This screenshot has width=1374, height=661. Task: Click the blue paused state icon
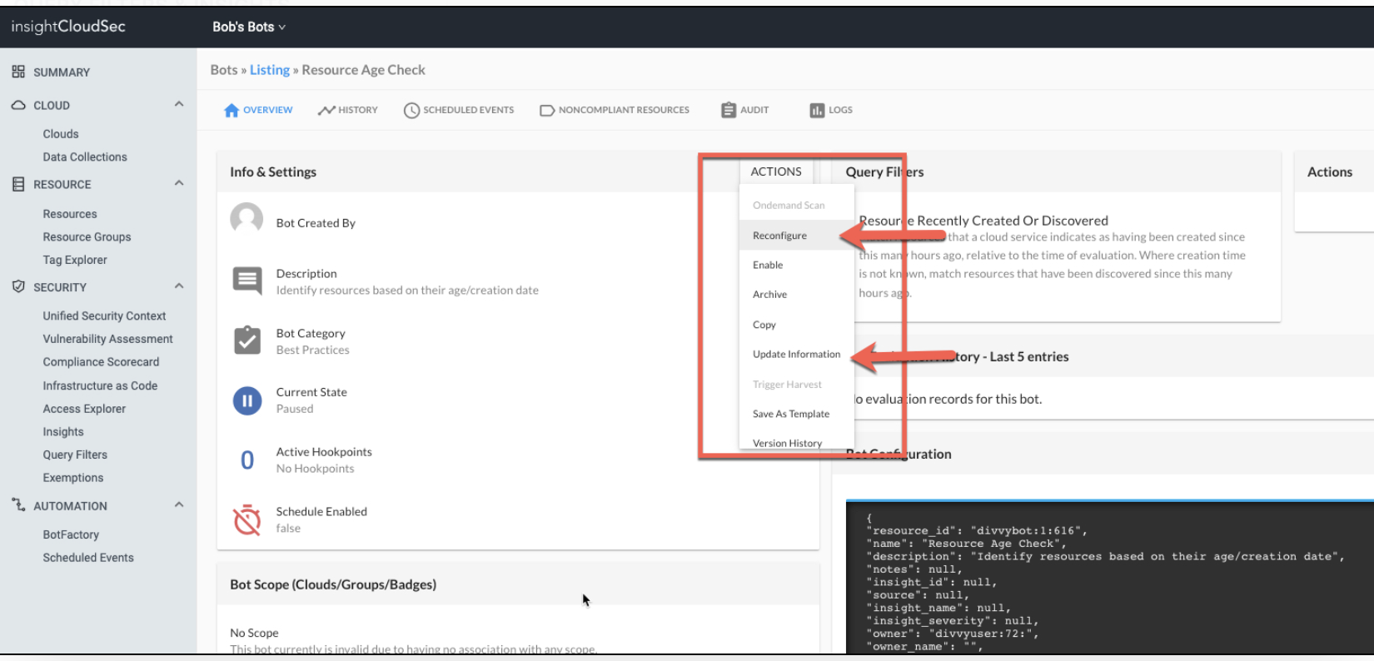(247, 400)
